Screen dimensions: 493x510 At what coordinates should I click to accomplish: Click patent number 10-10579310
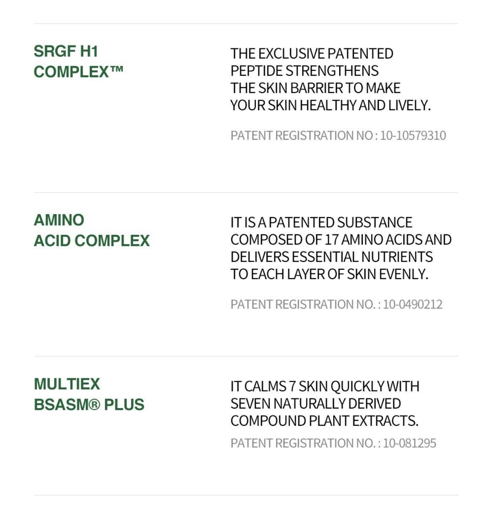413,135
